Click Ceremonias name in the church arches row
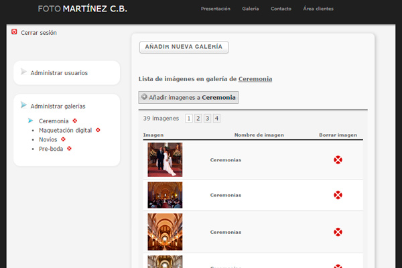The image size is (402, 268). click(226, 232)
